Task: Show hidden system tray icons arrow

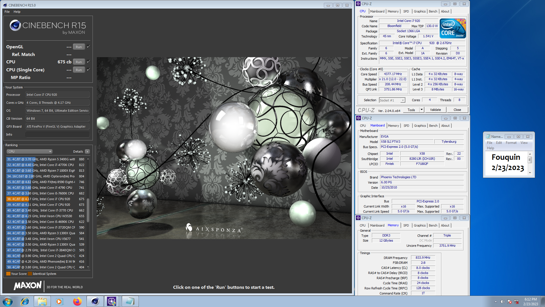Action: pyautogui.click(x=496, y=302)
